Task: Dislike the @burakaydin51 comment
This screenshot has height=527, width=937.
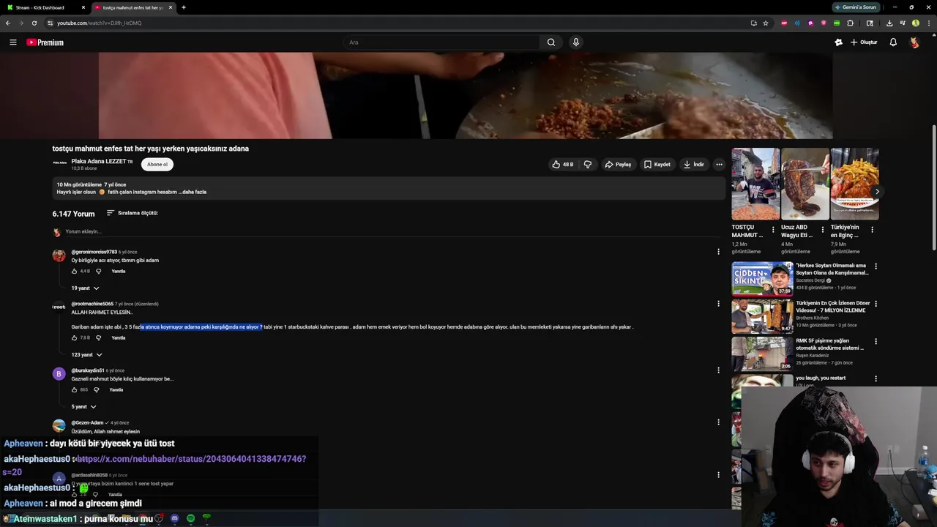Action: pyautogui.click(x=96, y=389)
